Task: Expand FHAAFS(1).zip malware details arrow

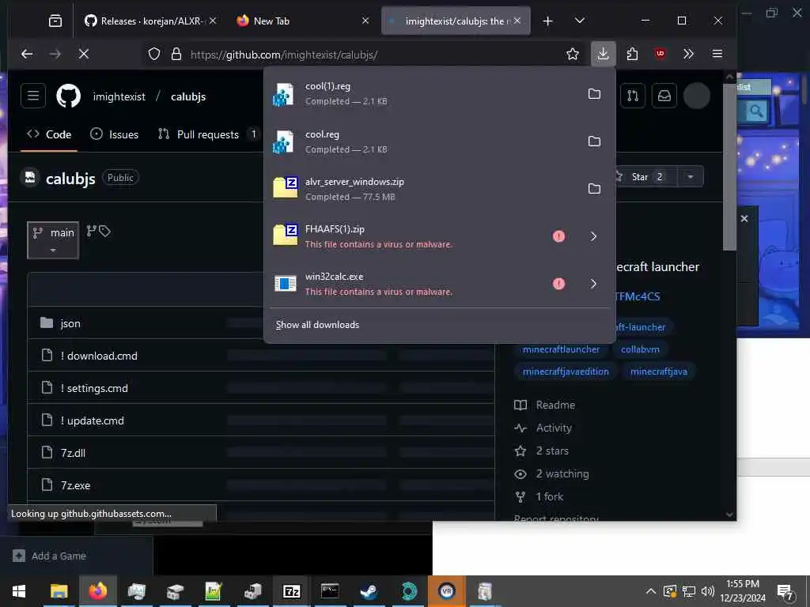Action: [593, 236]
